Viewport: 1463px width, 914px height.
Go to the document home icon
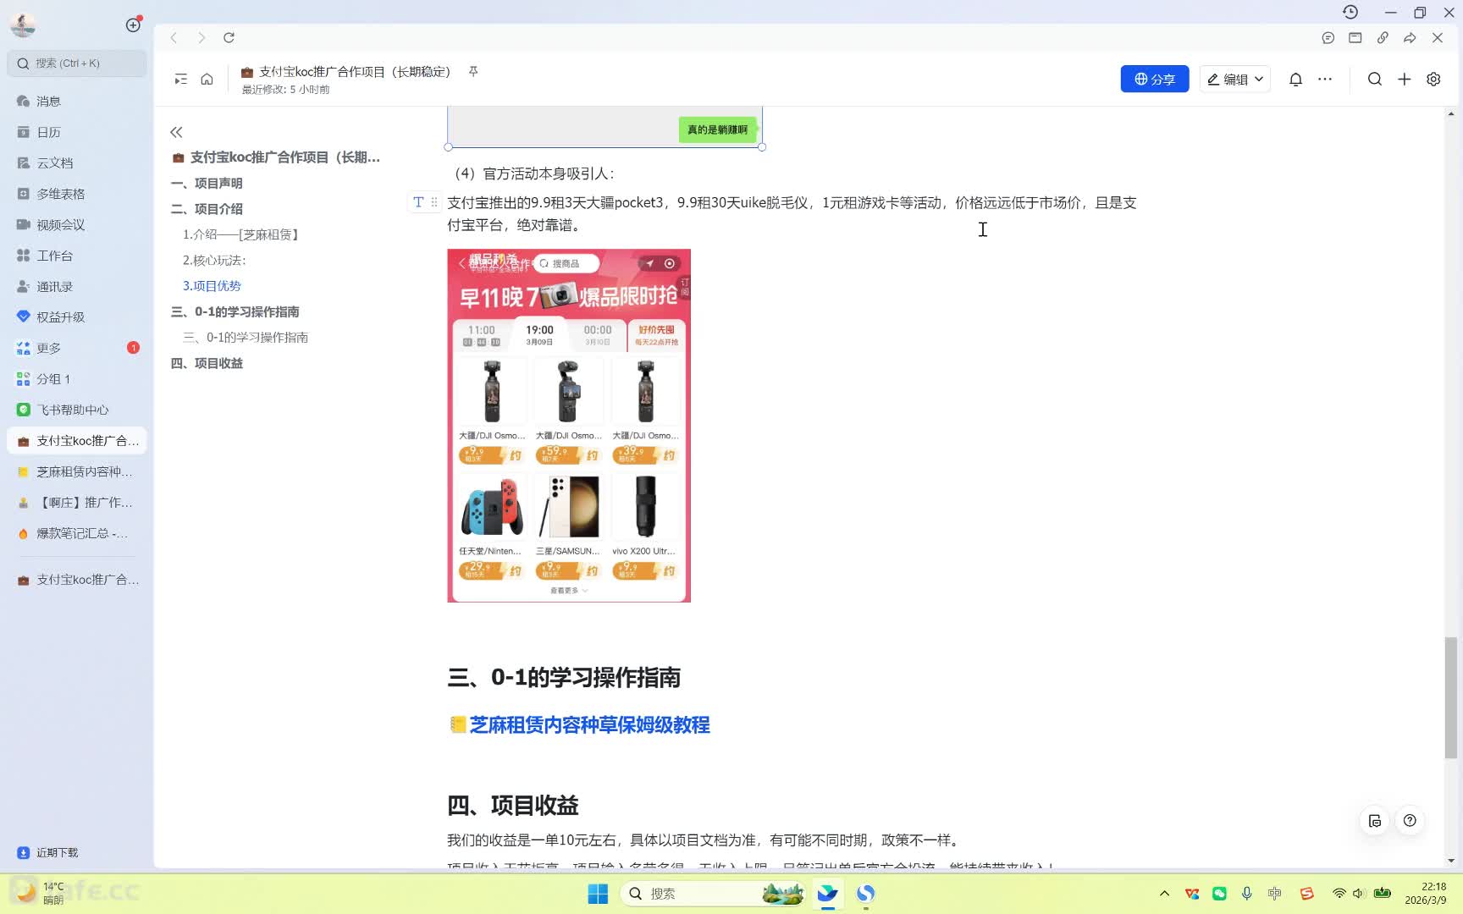click(207, 79)
